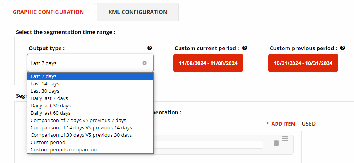Image resolution: width=354 pixels, height=163 pixels.
Task: Pick Daily last 7 days option
Action: click(49, 98)
